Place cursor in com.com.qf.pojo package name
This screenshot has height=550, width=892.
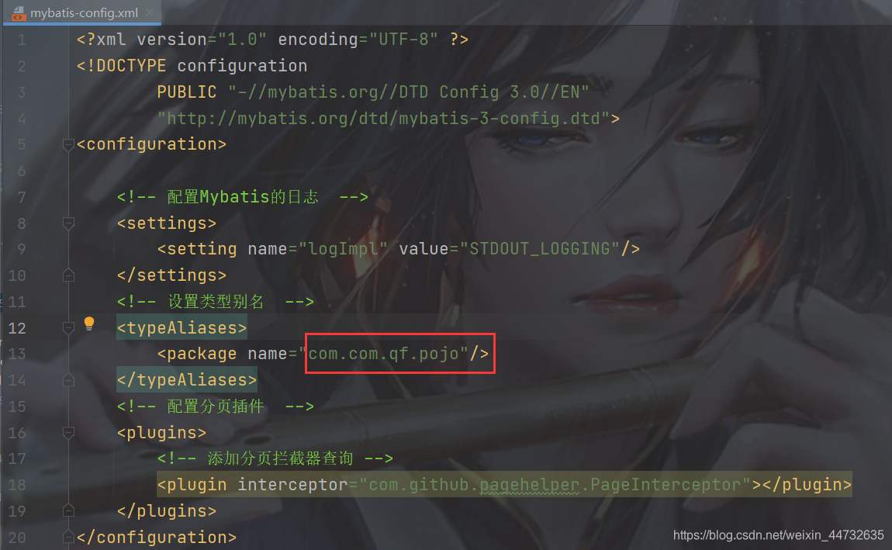coord(384,354)
